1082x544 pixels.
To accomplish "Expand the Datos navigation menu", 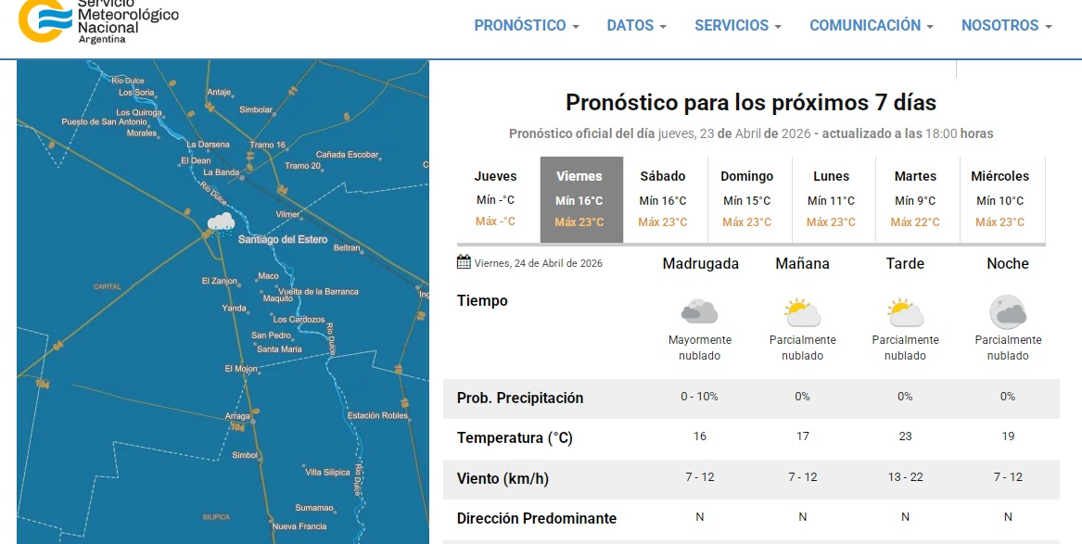I will point(636,26).
